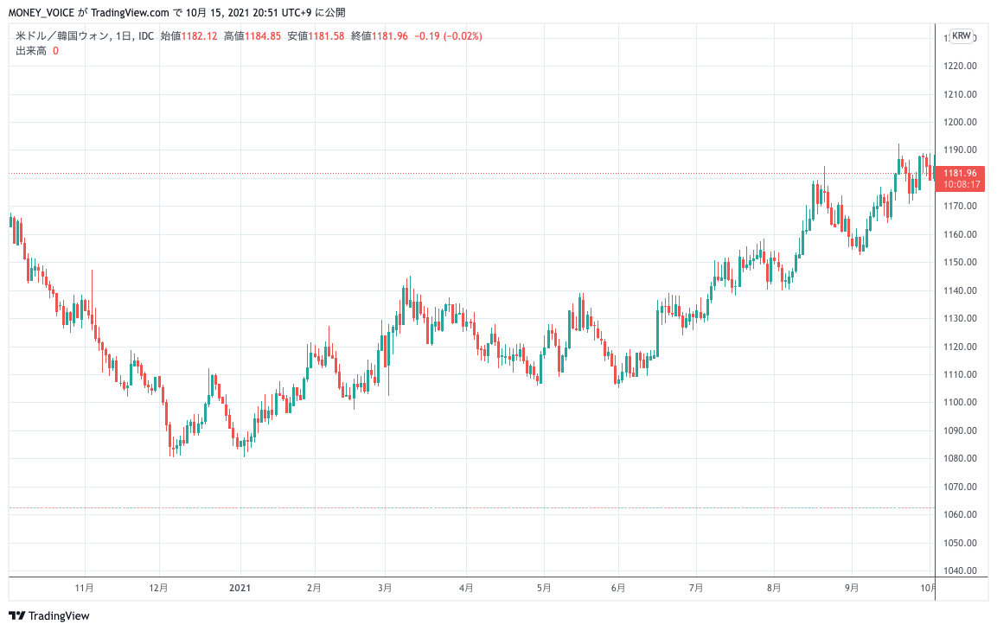Click the 1040.00 price scale label

pyautogui.click(x=960, y=570)
